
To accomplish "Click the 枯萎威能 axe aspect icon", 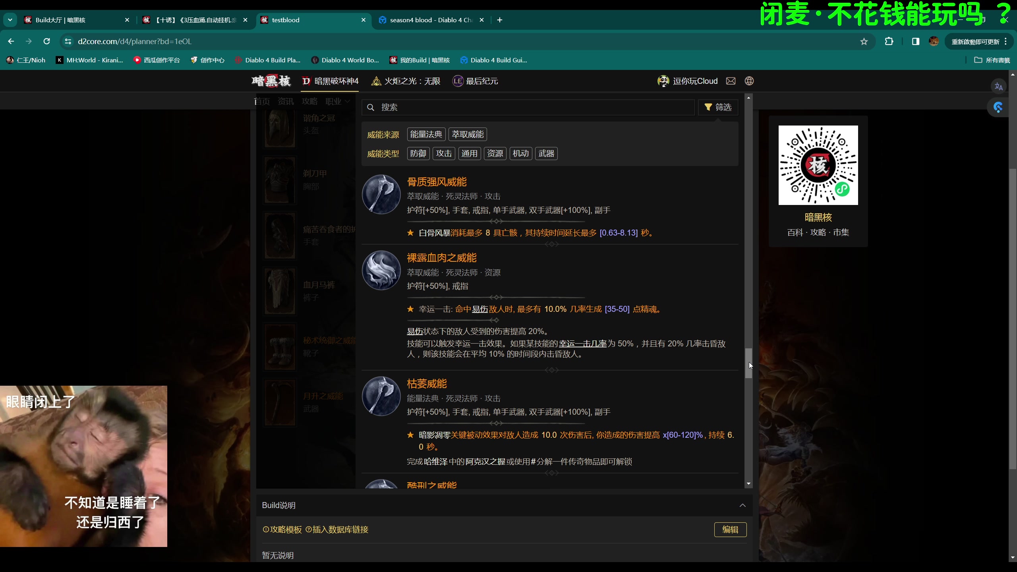I will [x=381, y=396].
